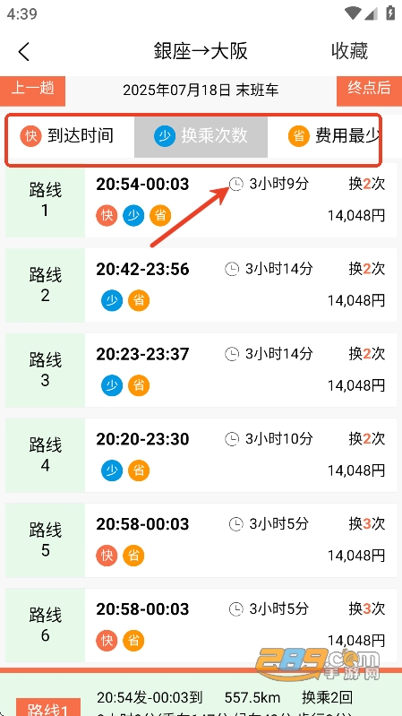Click the orange 省 icon beside 费用最少
The image size is (402, 716).
point(299,136)
